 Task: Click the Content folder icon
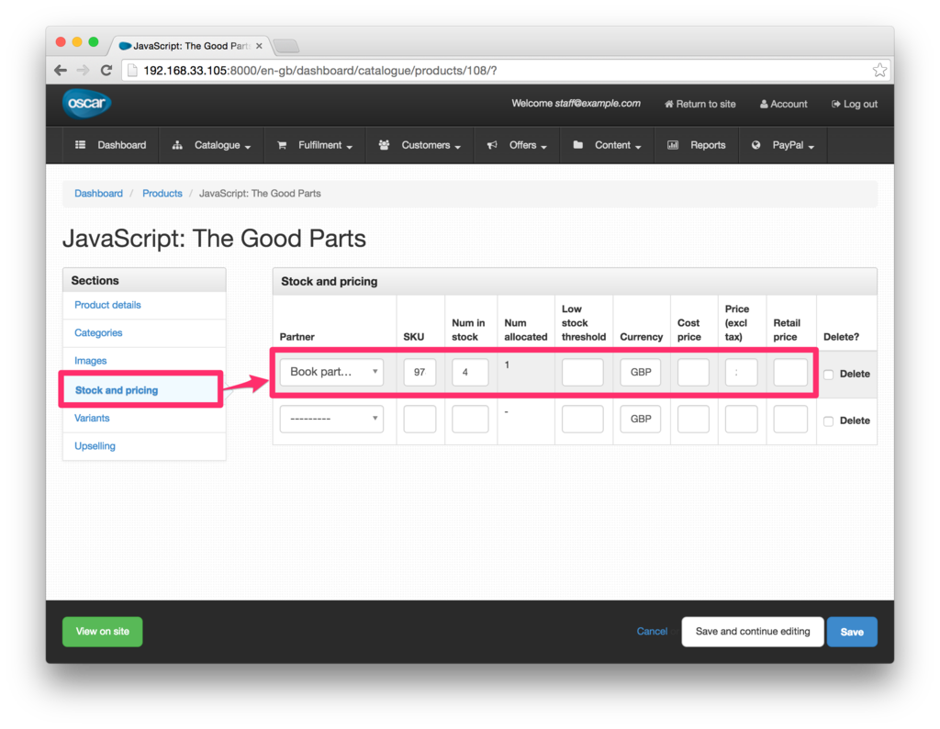(x=578, y=144)
